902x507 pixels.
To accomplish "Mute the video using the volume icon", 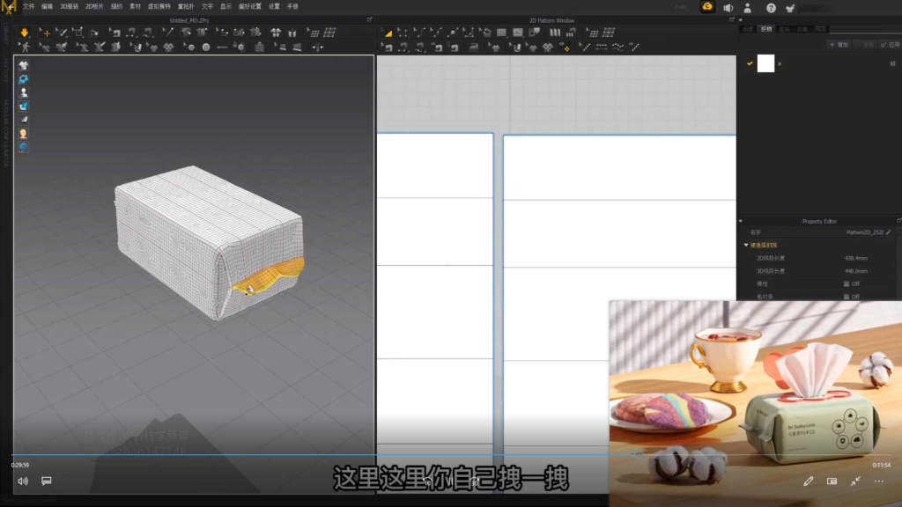I will [x=23, y=481].
